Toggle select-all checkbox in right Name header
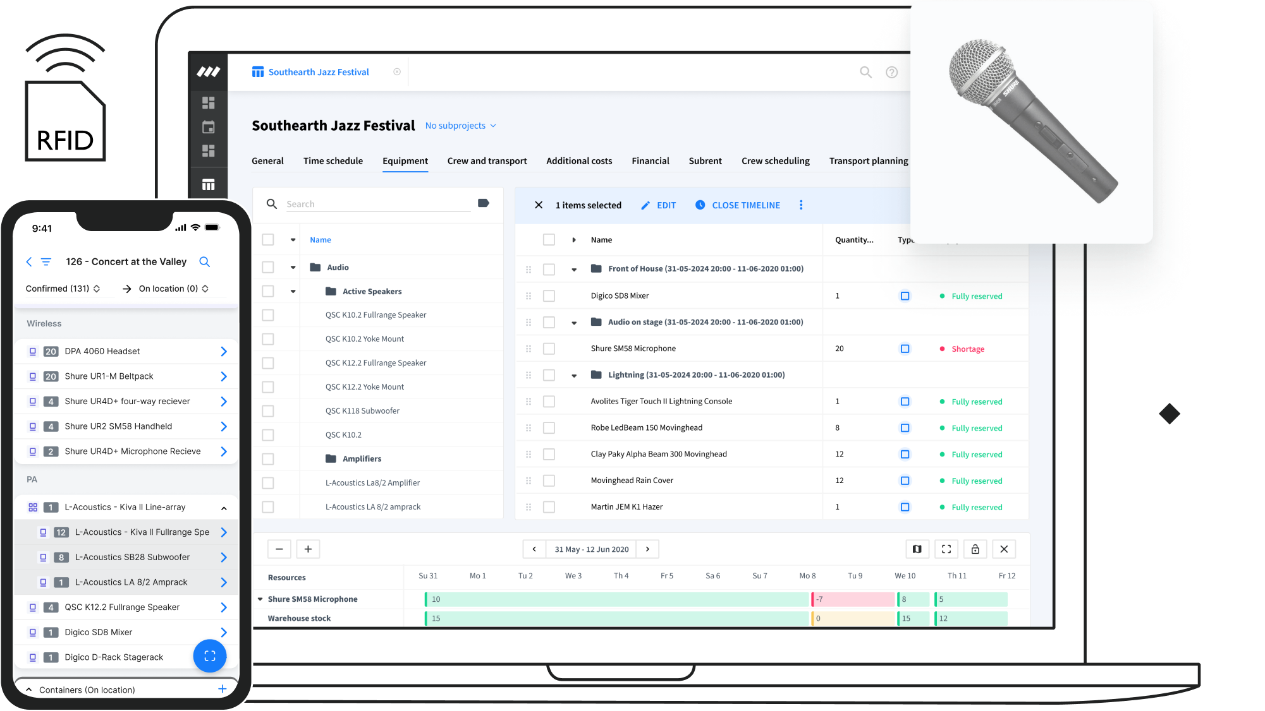 [549, 239]
